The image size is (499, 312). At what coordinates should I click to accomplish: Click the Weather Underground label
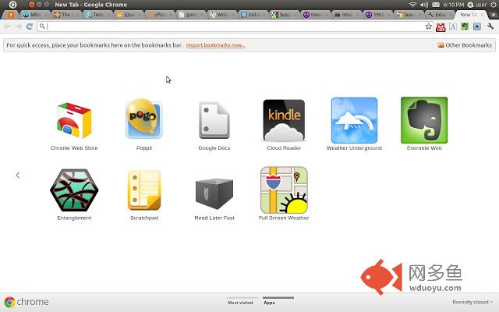click(354, 147)
